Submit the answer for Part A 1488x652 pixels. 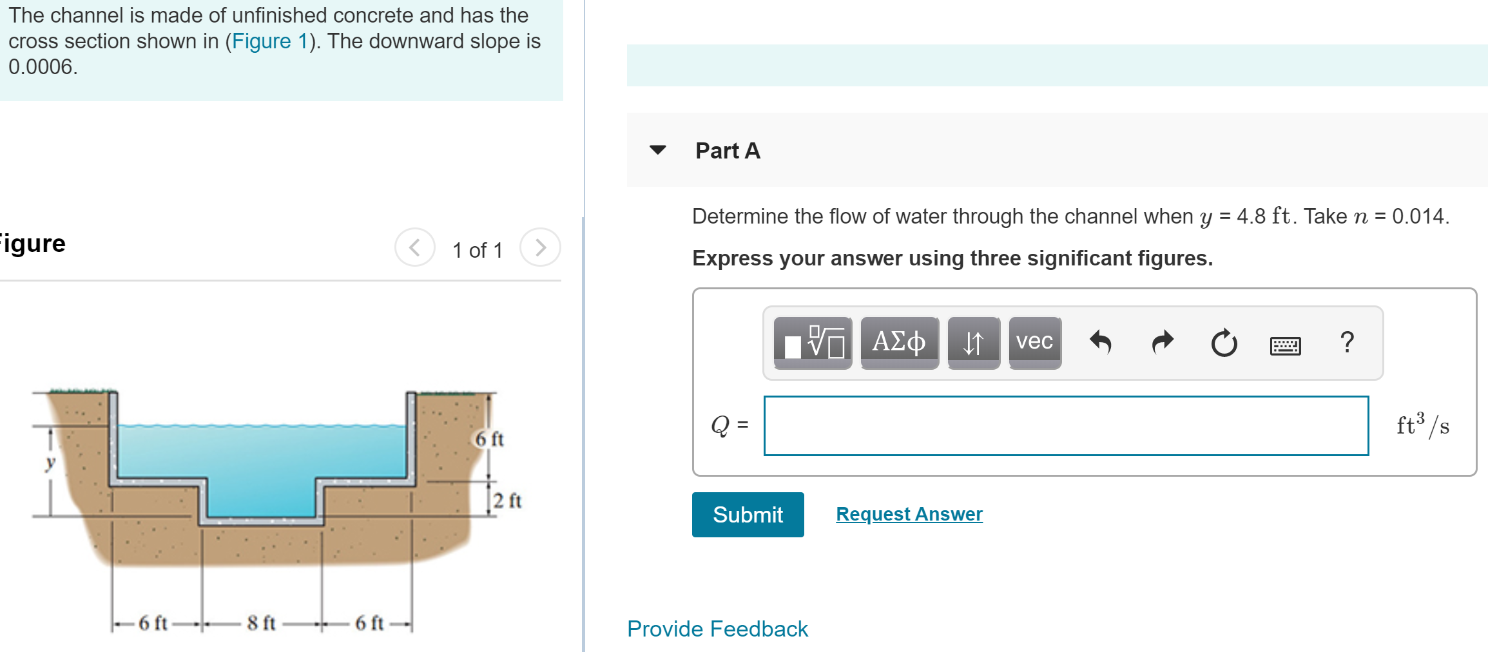(748, 514)
